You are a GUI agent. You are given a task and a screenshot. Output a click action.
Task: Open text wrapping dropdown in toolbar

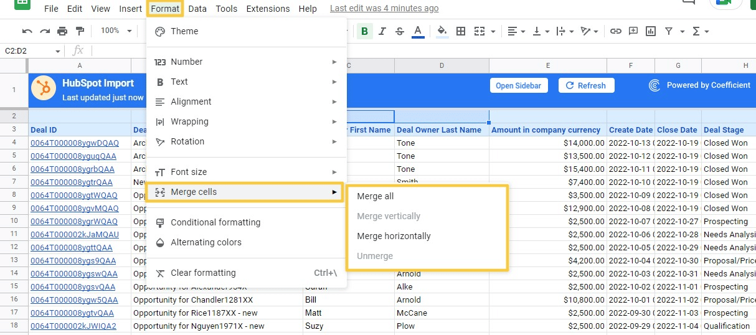(564, 31)
